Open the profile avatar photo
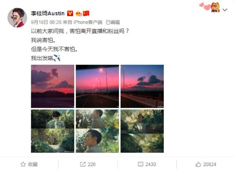This screenshot has width=235, height=171. [17, 18]
